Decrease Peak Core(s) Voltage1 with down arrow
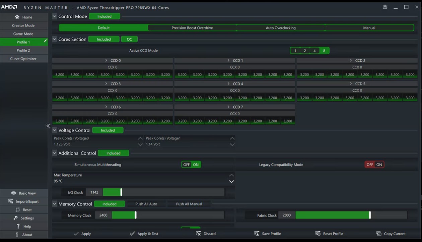 [x=232, y=144]
